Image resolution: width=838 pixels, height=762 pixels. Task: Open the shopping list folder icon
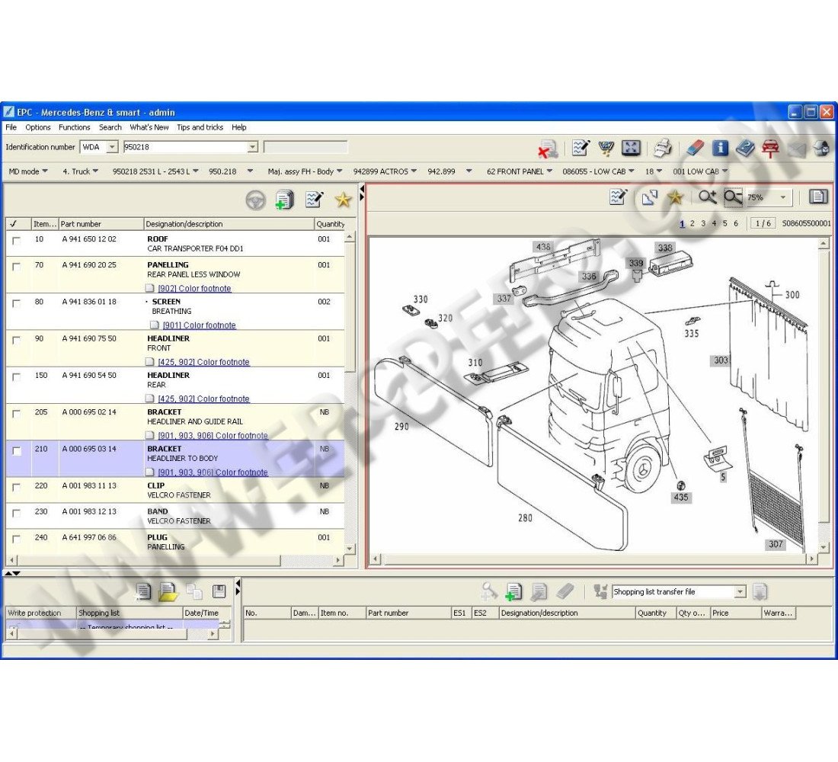click(168, 591)
